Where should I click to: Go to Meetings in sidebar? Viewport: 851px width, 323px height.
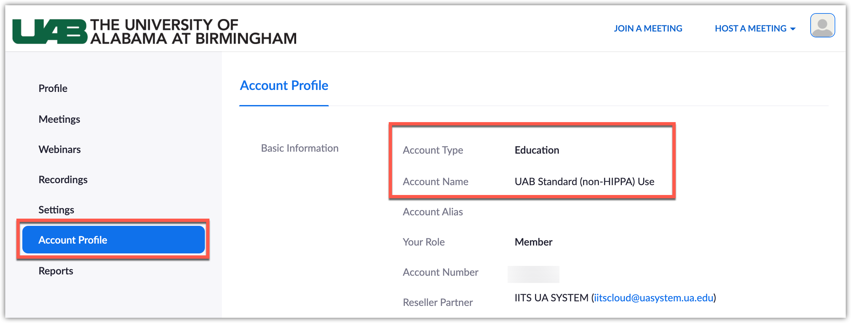coord(59,119)
